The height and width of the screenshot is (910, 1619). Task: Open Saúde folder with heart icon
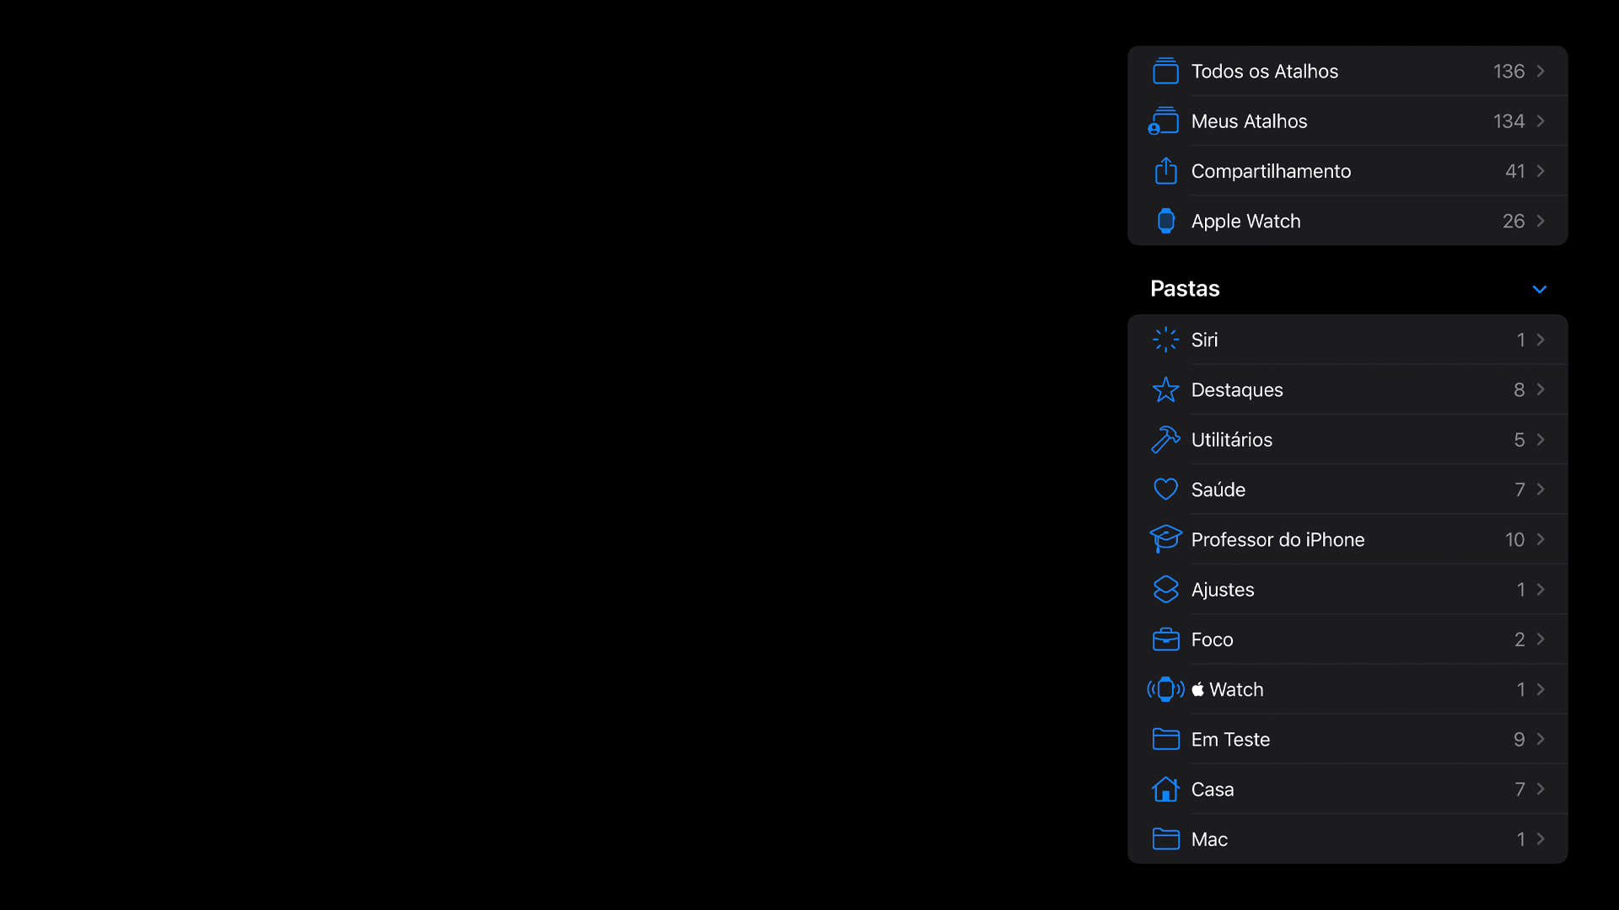tap(1349, 489)
